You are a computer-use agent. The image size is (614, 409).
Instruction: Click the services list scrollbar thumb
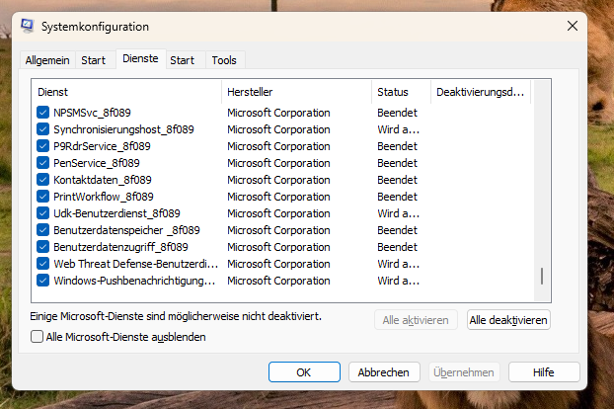coord(542,277)
